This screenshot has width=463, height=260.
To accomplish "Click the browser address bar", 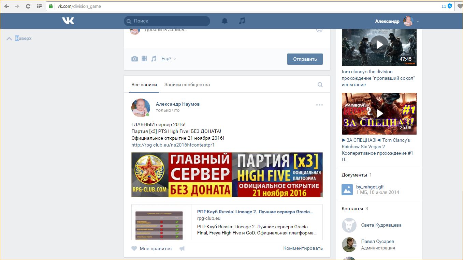I will 246,6.
